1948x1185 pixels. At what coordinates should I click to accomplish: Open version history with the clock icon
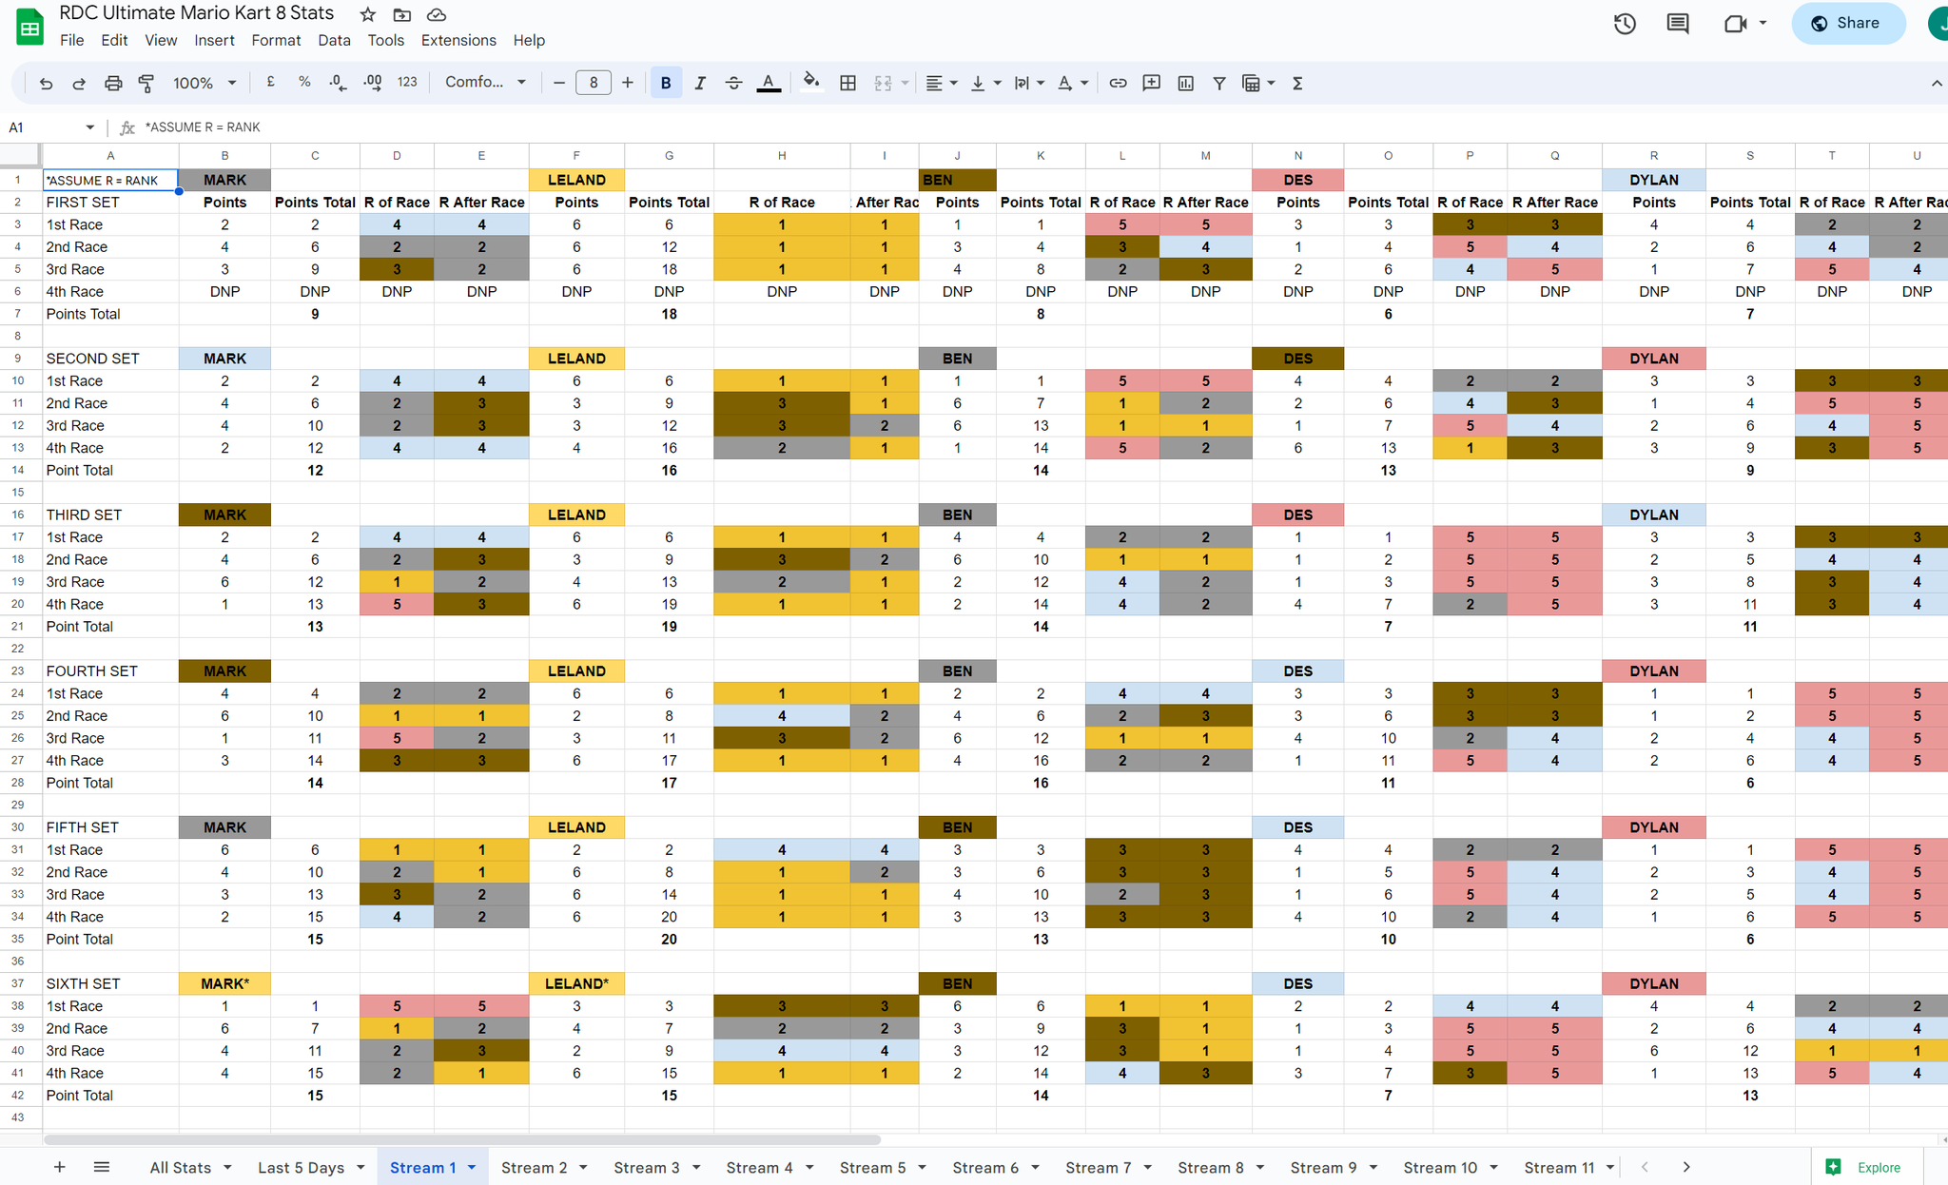pyautogui.click(x=1624, y=23)
